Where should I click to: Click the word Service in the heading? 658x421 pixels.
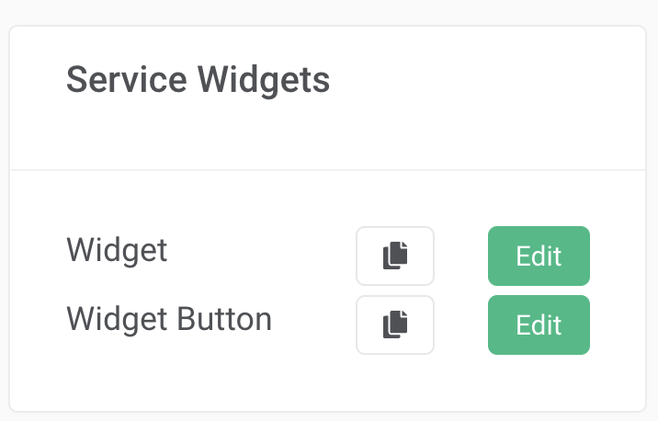pos(126,79)
